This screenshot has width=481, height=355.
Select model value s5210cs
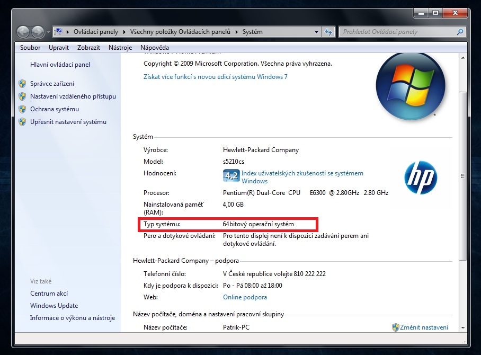point(234,162)
